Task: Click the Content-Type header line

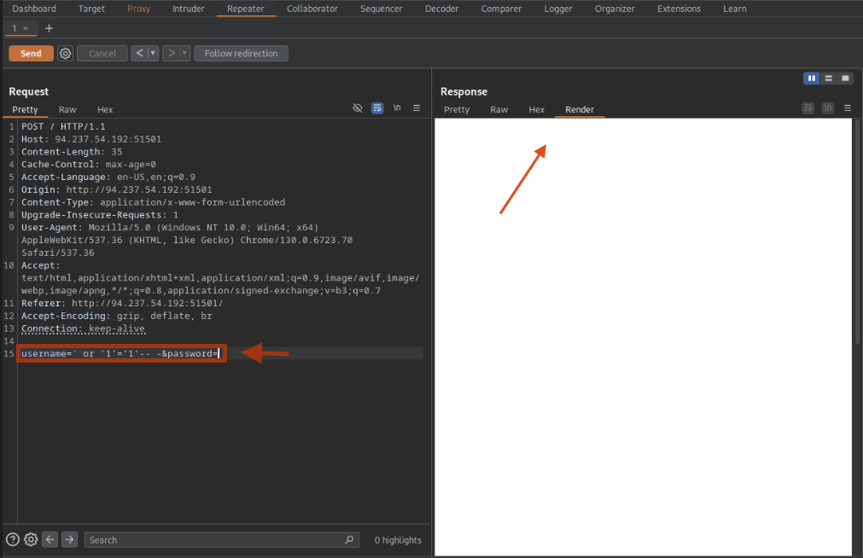Action: (153, 202)
